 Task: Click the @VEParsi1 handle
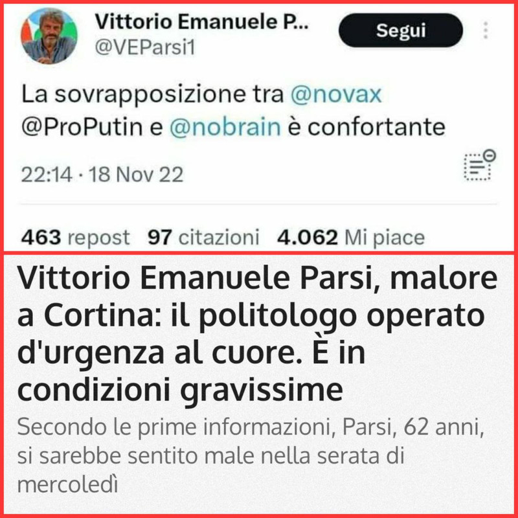tap(145, 47)
